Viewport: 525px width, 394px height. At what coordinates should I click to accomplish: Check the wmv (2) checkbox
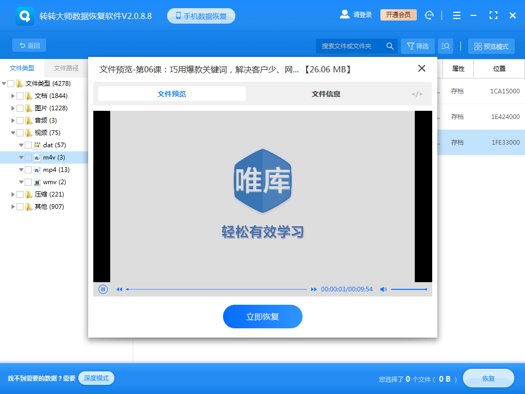click(29, 182)
